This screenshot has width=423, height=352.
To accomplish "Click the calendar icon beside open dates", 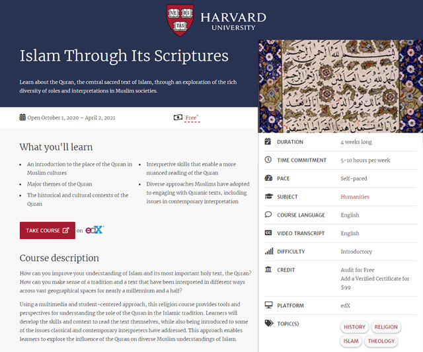I will pyautogui.click(x=22, y=118).
